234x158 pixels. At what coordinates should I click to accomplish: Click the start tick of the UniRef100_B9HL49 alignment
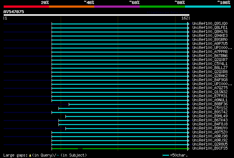[x=66, y=116]
